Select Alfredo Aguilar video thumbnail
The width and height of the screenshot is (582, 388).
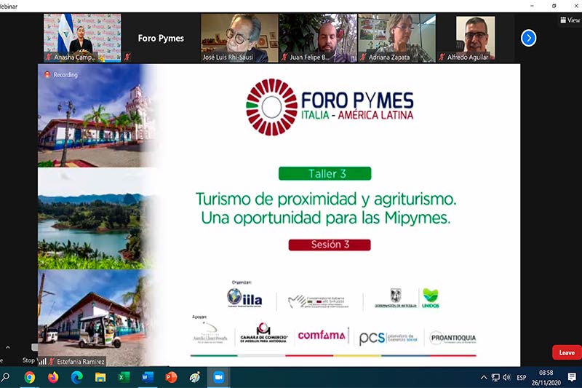pyautogui.click(x=475, y=38)
